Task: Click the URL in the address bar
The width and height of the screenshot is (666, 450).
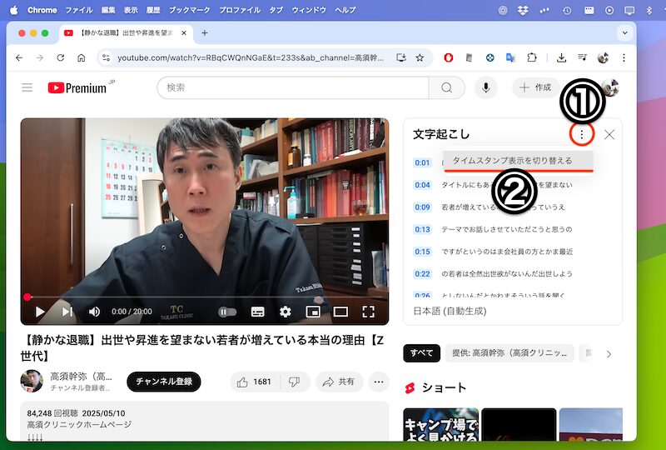Action: (x=251, y=57)
